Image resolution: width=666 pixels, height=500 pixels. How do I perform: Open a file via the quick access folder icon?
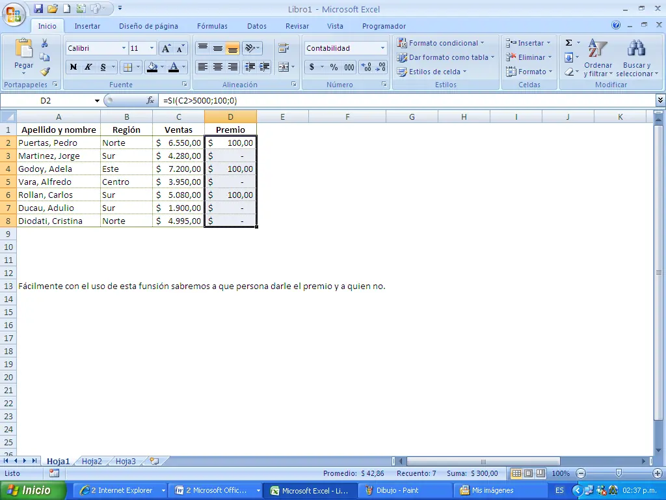[53, 8]
